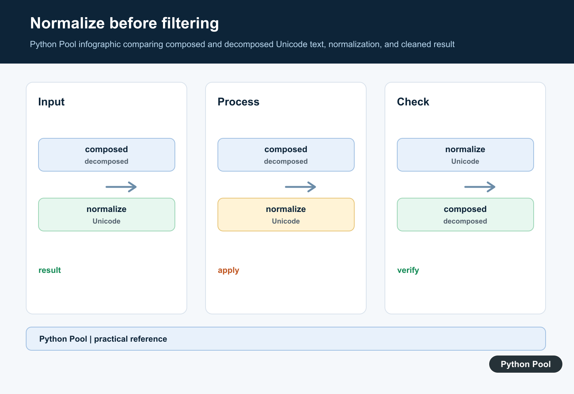
Task: Click the 'Normalize before filtering' title
Action: 124,23
